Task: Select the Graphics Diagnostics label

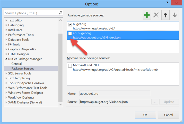Action: tap(22, 49)
